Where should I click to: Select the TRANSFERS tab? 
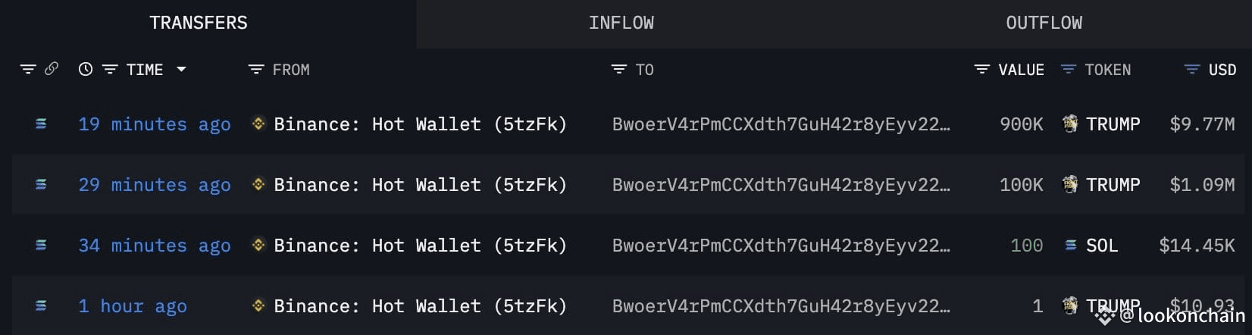[199, 23]
